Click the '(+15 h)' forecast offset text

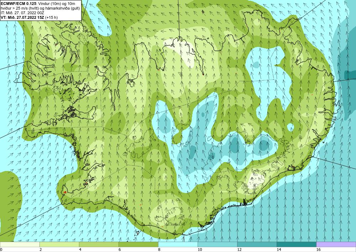coord(52,17)
